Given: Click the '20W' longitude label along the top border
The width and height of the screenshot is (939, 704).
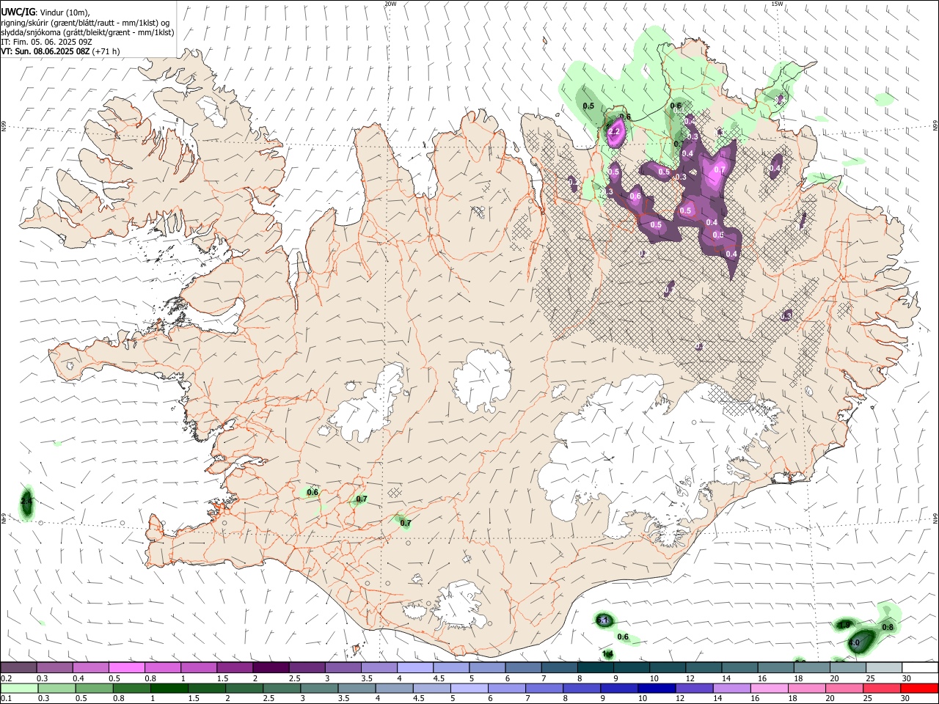Looking at the screenshot, I should pos(390,4).
